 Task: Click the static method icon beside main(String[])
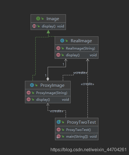(58, 137)
